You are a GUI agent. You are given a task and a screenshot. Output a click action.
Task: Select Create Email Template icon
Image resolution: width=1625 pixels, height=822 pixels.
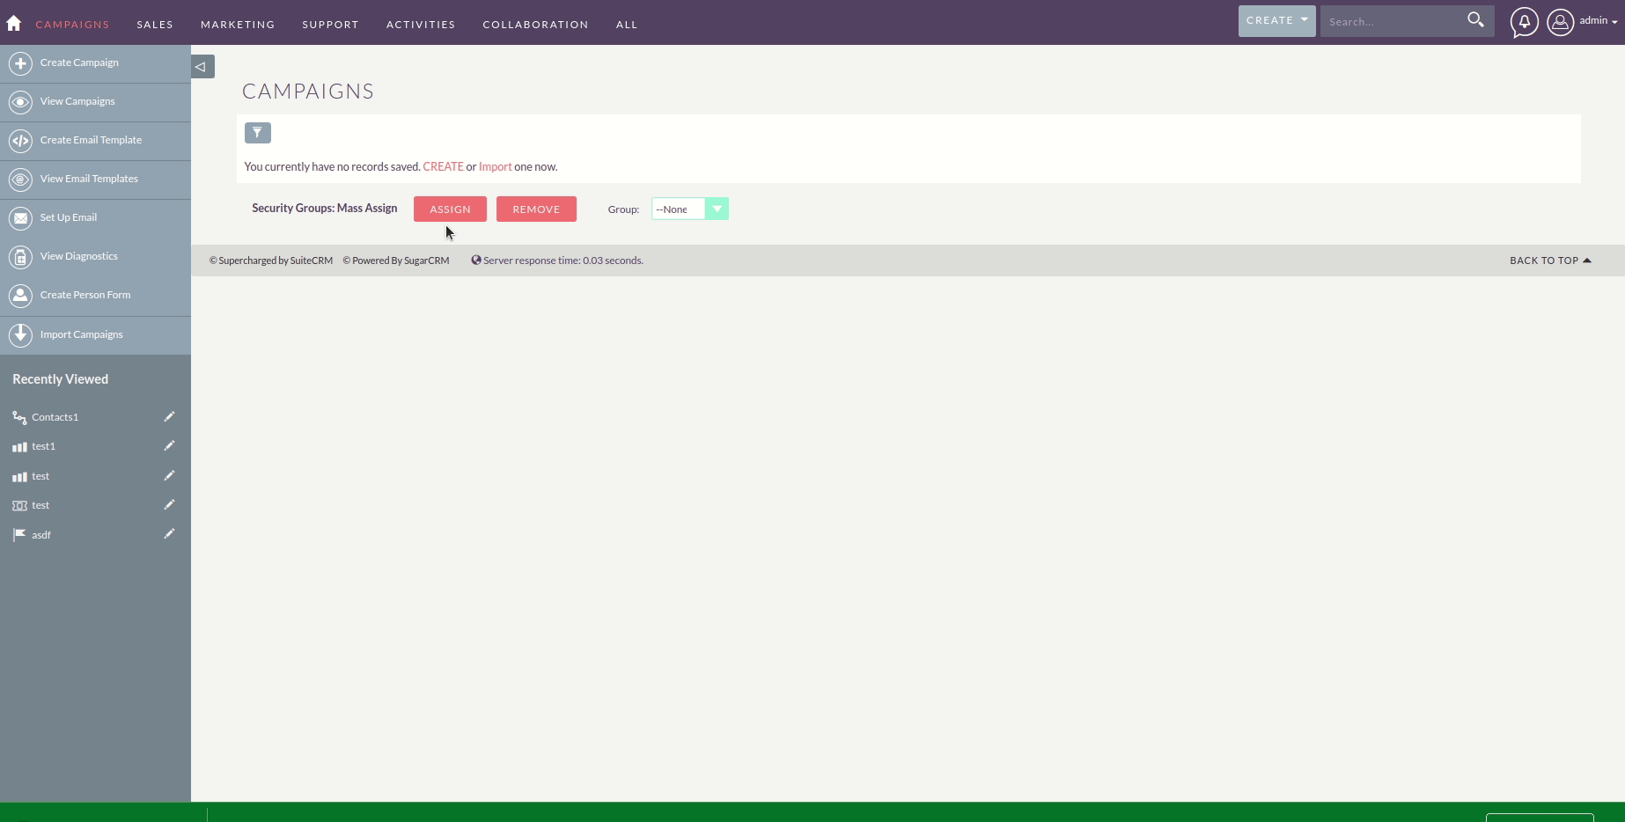19,140
